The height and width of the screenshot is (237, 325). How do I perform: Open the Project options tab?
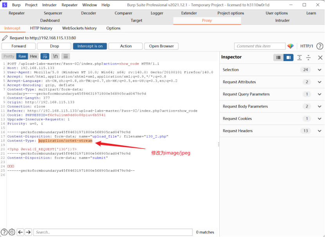click(x=231, y=13)
